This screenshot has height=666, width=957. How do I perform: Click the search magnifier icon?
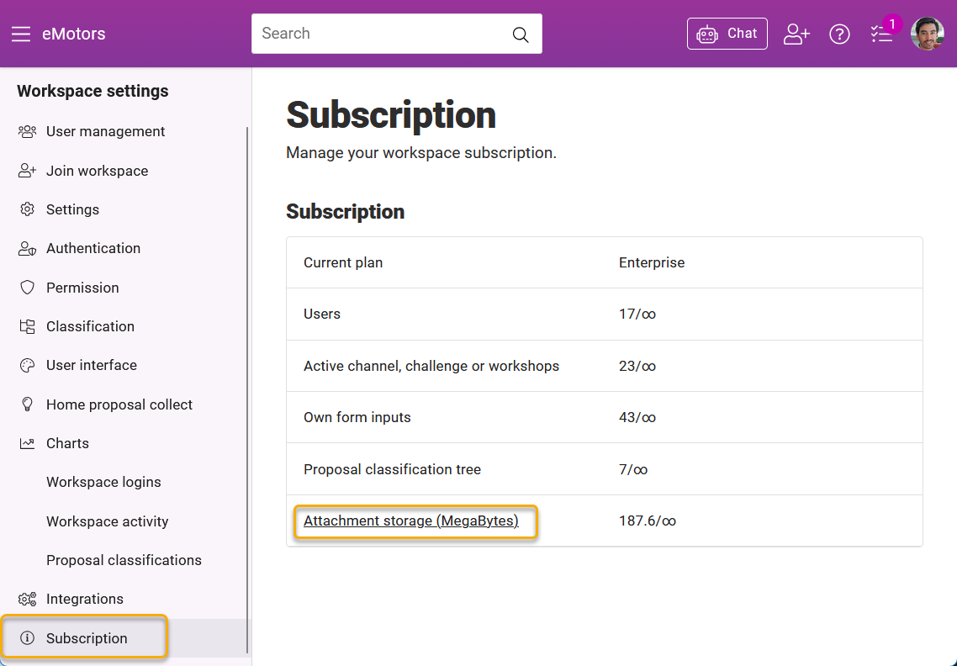521,34
